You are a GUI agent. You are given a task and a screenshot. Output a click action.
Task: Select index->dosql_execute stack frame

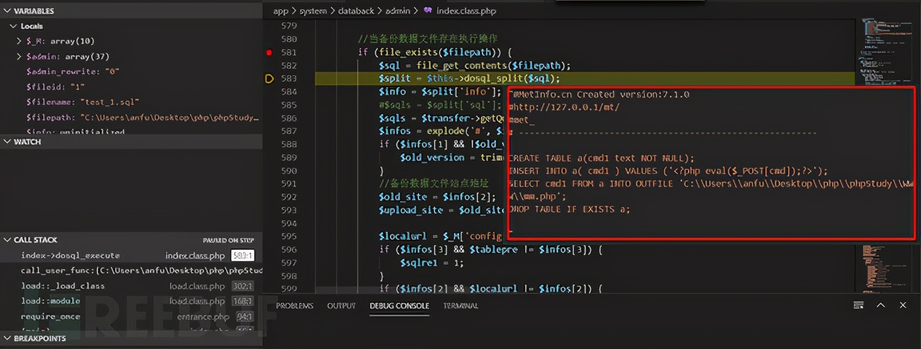click(70, 256)
